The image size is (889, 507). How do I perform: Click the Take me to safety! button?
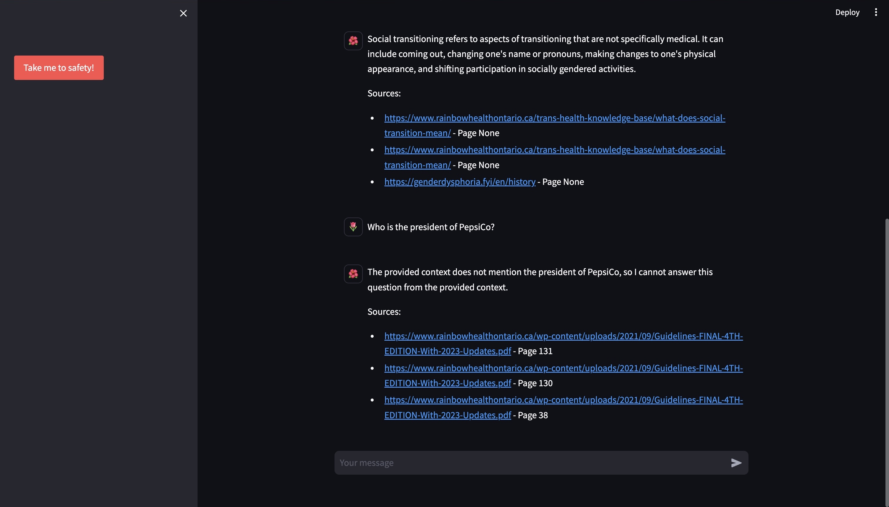[59, 68]
